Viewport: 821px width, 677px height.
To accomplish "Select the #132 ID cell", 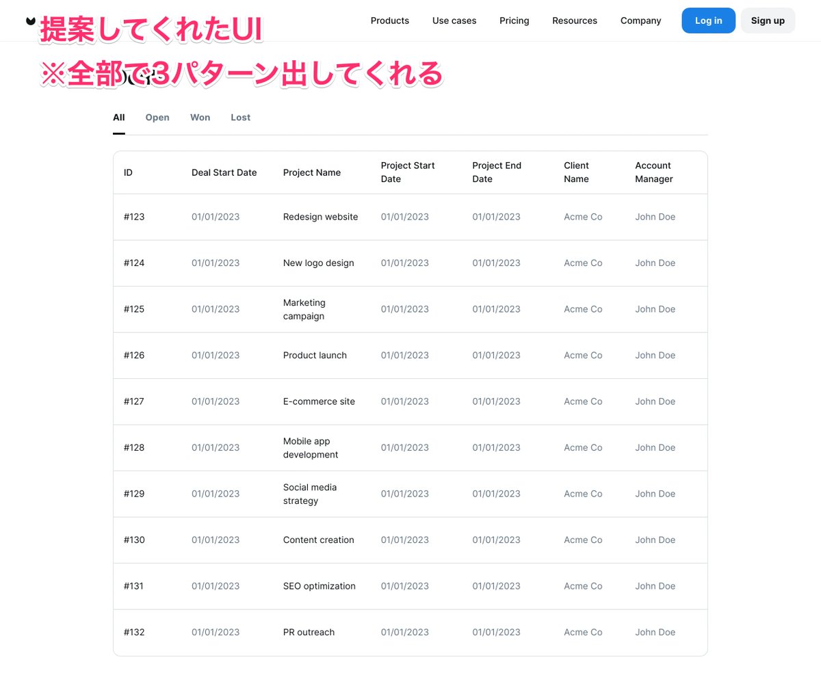I will pyautogui.click(x=134, y=633).
